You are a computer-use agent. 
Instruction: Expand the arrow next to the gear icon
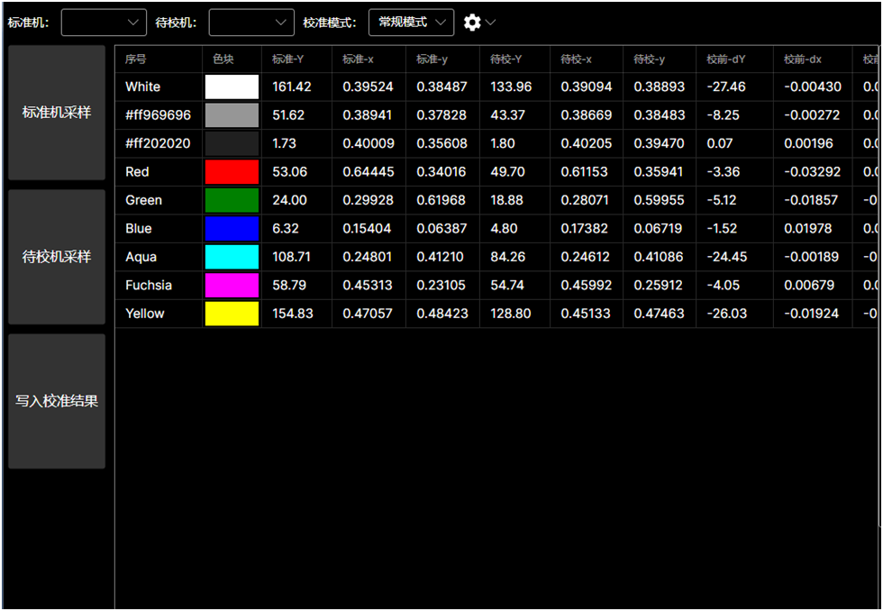(491, 23)
